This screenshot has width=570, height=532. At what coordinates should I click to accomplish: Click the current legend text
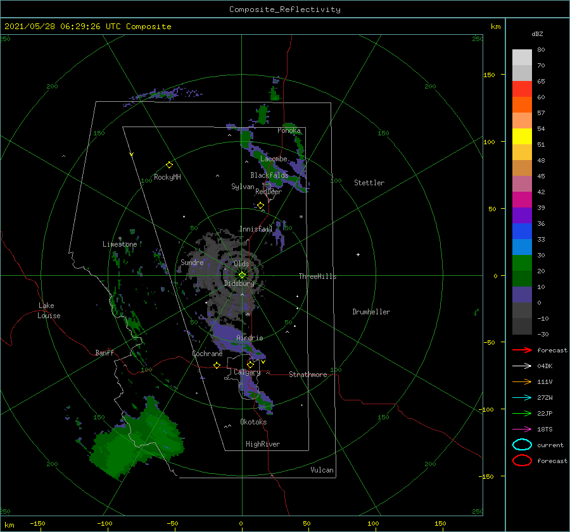[550, 445]
